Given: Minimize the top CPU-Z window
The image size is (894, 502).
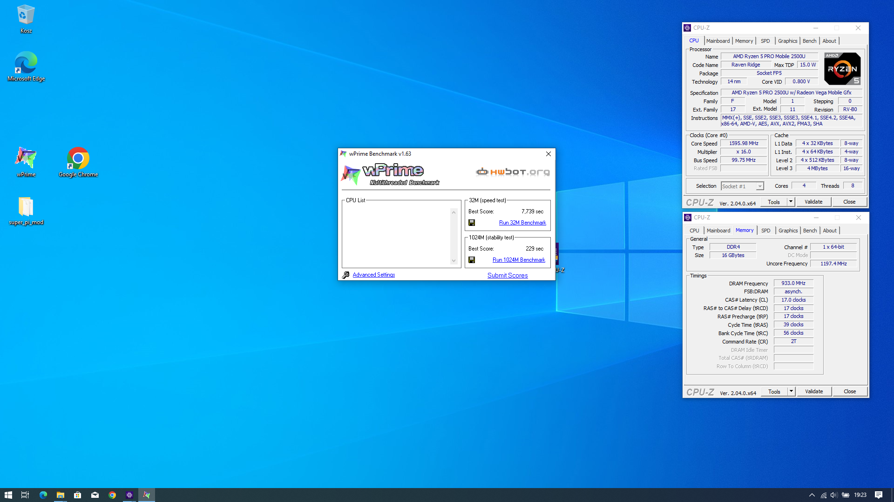Looking at the screenshot, I should (815, 28).
